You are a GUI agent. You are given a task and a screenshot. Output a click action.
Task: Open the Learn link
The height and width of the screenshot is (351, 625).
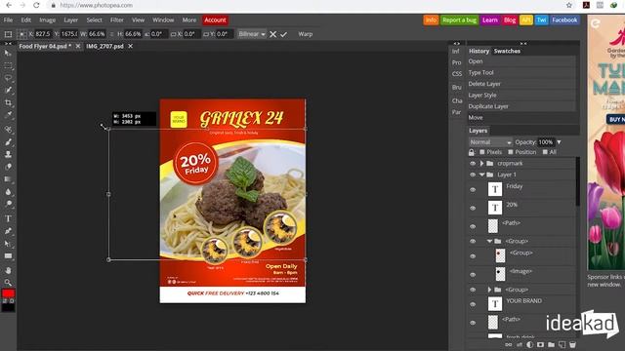[490, 19]
